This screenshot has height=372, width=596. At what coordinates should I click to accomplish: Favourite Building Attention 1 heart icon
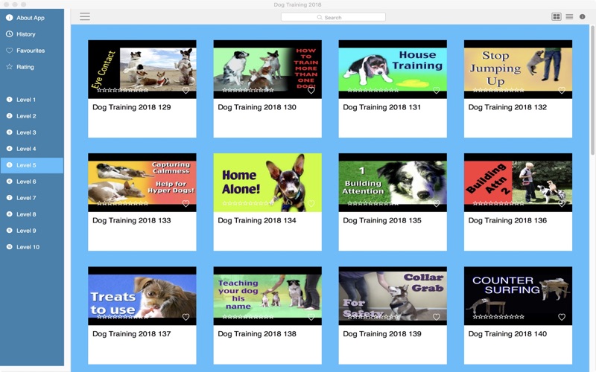point(437,203)
